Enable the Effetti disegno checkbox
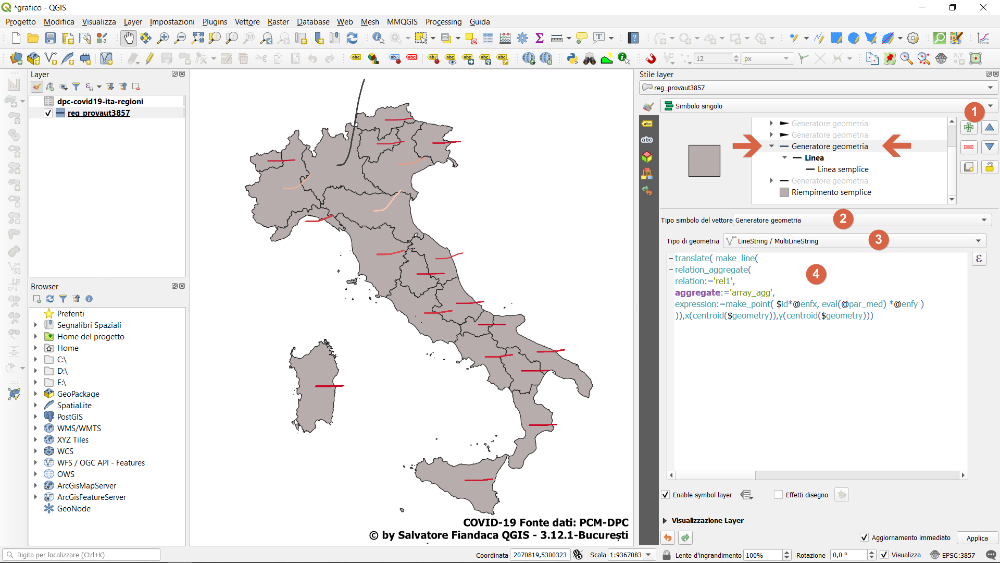Screen dimensions: 1000x563 (x=779, y=495)
